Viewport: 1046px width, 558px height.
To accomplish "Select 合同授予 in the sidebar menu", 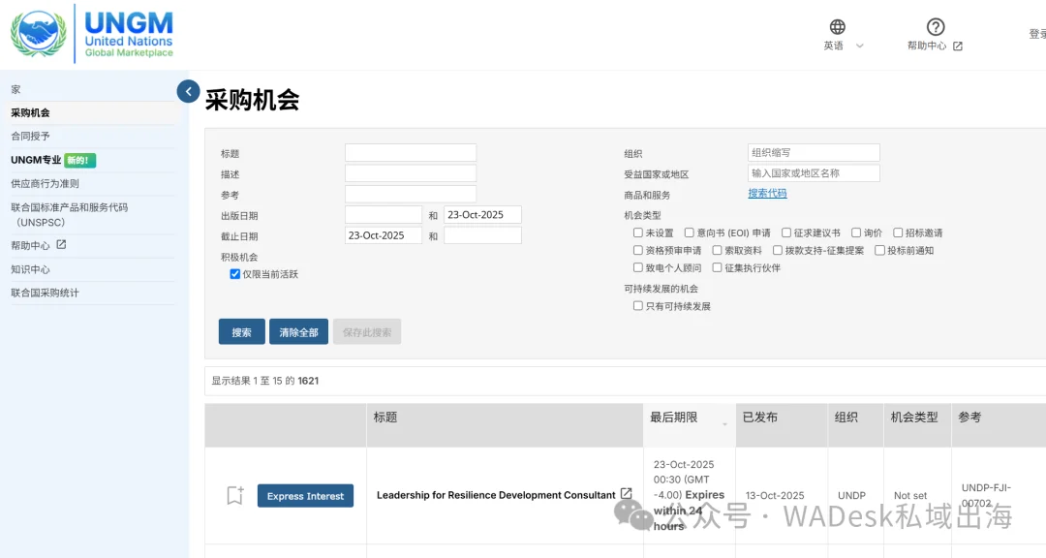I will pyautogui.click(x=31, y=136).
